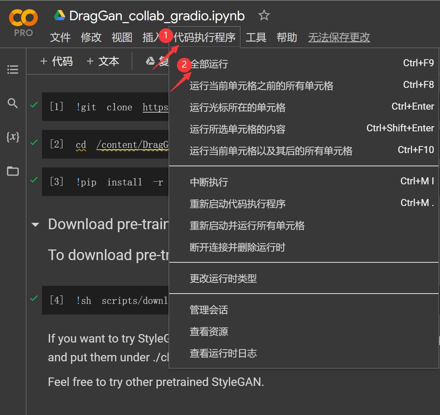Click the Colab PRO logo
440x415 pixels.
click(23, 23)
